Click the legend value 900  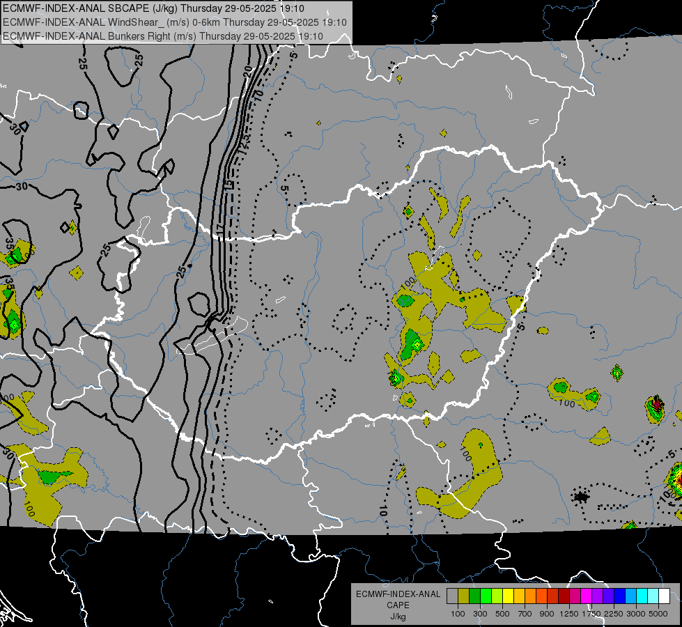547,614
